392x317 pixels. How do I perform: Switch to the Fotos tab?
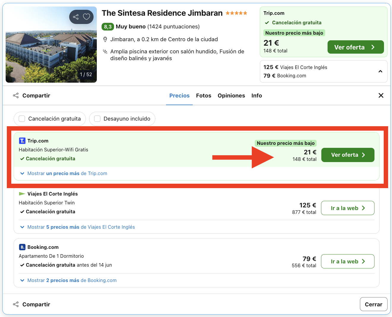point(203,96)
